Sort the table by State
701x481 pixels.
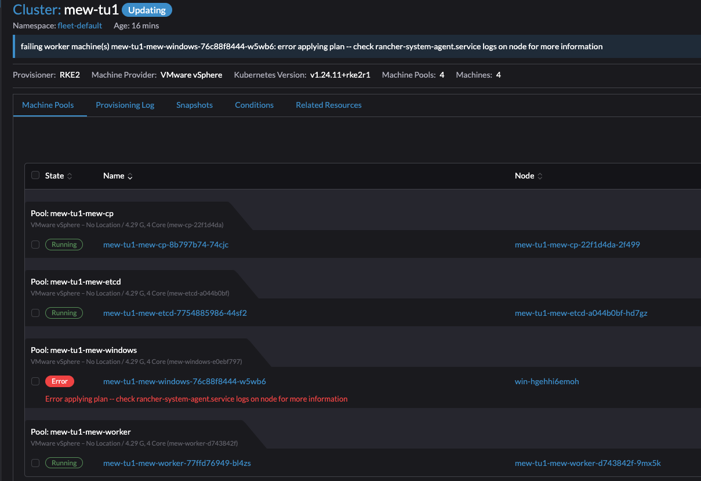pos(55,176)
